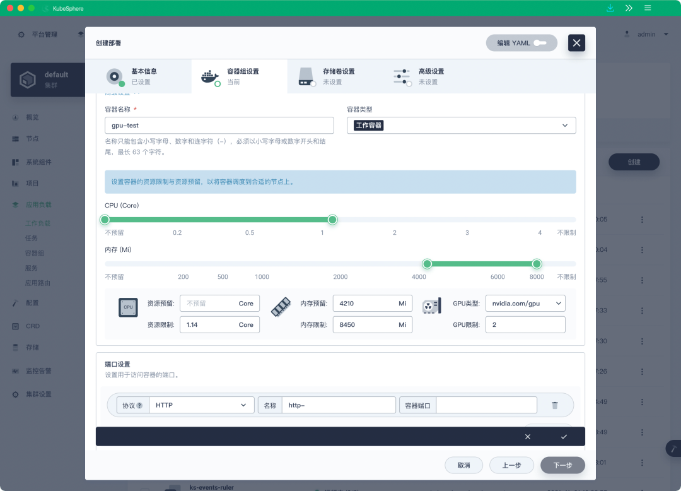Screen dimensions: 681x491
Task: Click the 内存预留 input field
Action: click(373, 304)
